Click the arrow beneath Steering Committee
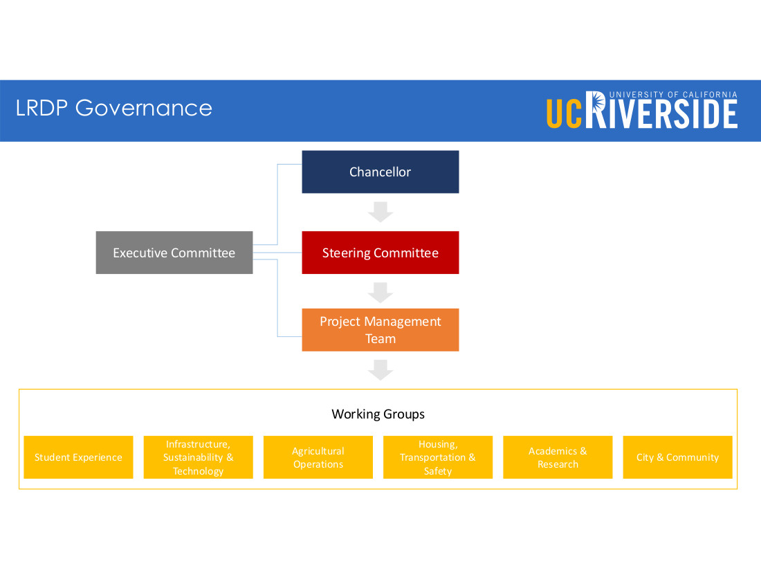 tap(380, 292)
